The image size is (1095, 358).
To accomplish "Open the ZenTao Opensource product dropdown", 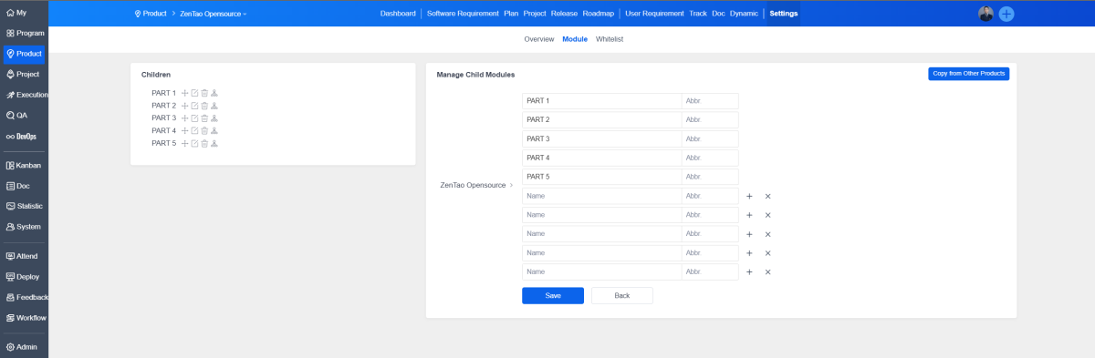I will [213, 14].
